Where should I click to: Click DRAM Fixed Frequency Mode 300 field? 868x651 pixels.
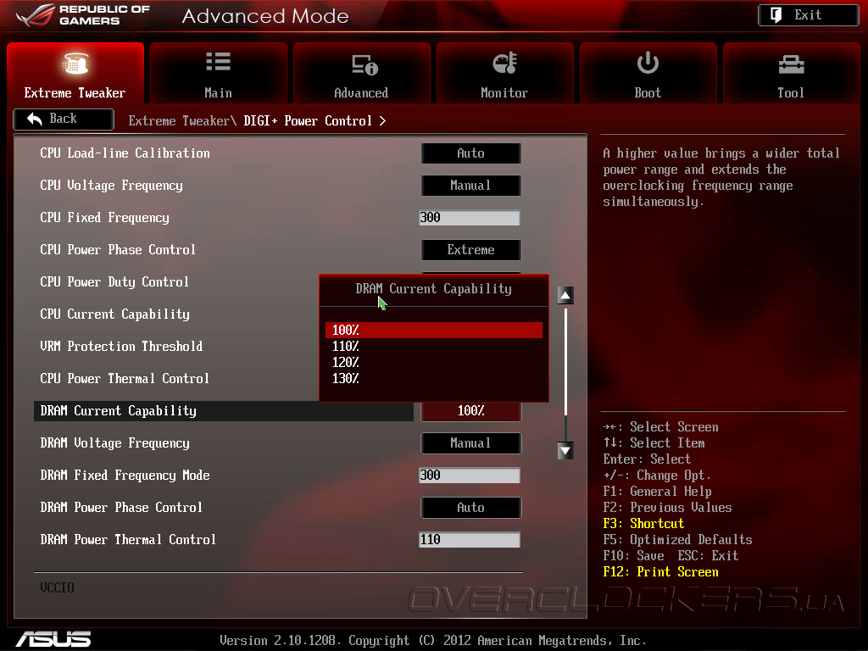pos(470,475)
